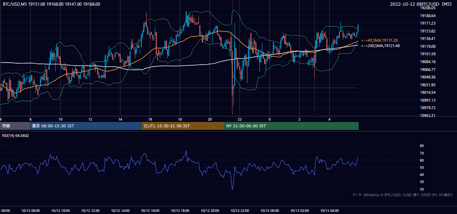Click RSI scale value 50

[x=422, y=167]
